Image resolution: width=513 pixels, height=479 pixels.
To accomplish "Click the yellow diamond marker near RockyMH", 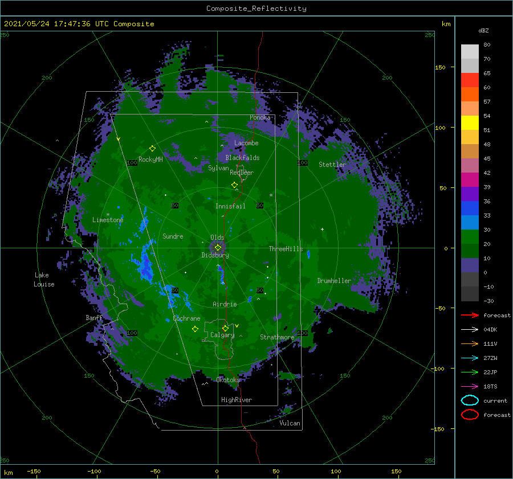I will click(x=152, y=149).
